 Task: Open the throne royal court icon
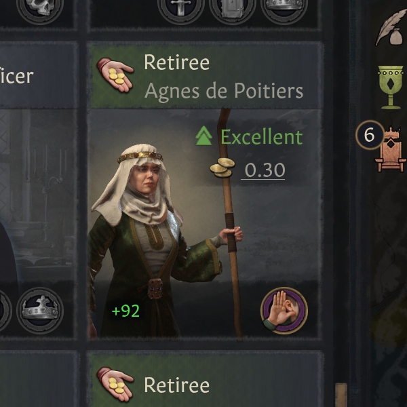click(x=391, y=150)
